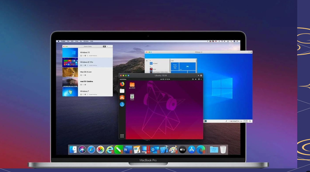
Task: Click add button in Control Center title bar
Action: [x=111, y=46]
